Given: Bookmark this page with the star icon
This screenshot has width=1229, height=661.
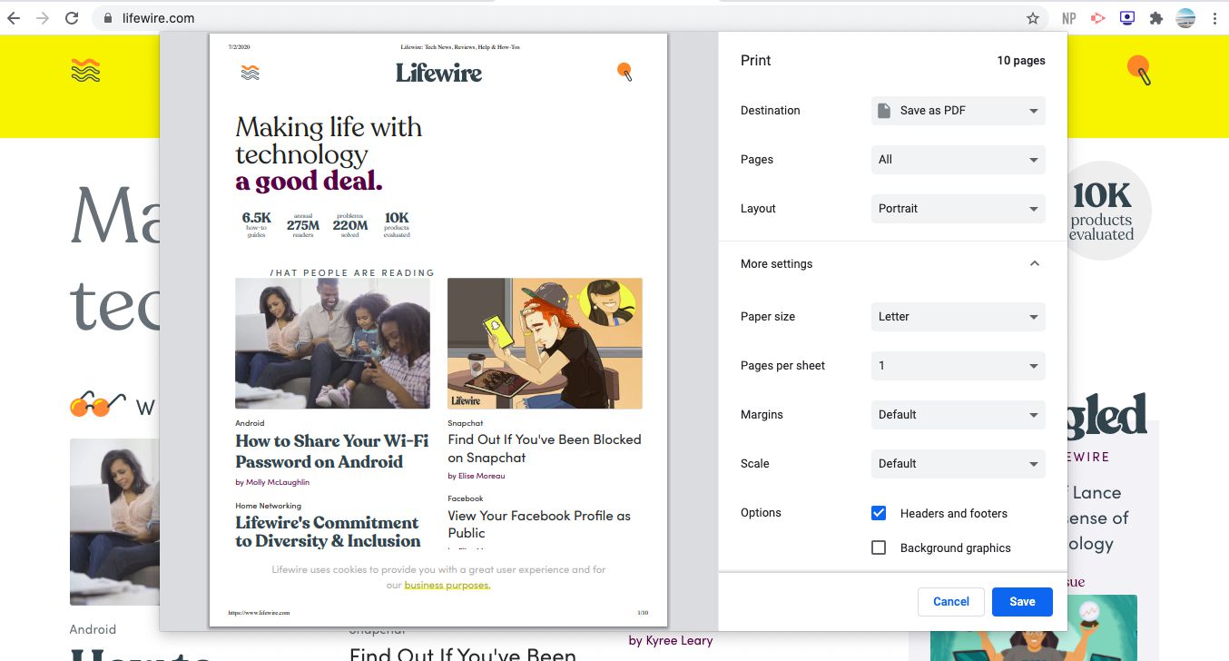Looking at the screenshot, I should pyautogui.click(x=1032, y=18).
